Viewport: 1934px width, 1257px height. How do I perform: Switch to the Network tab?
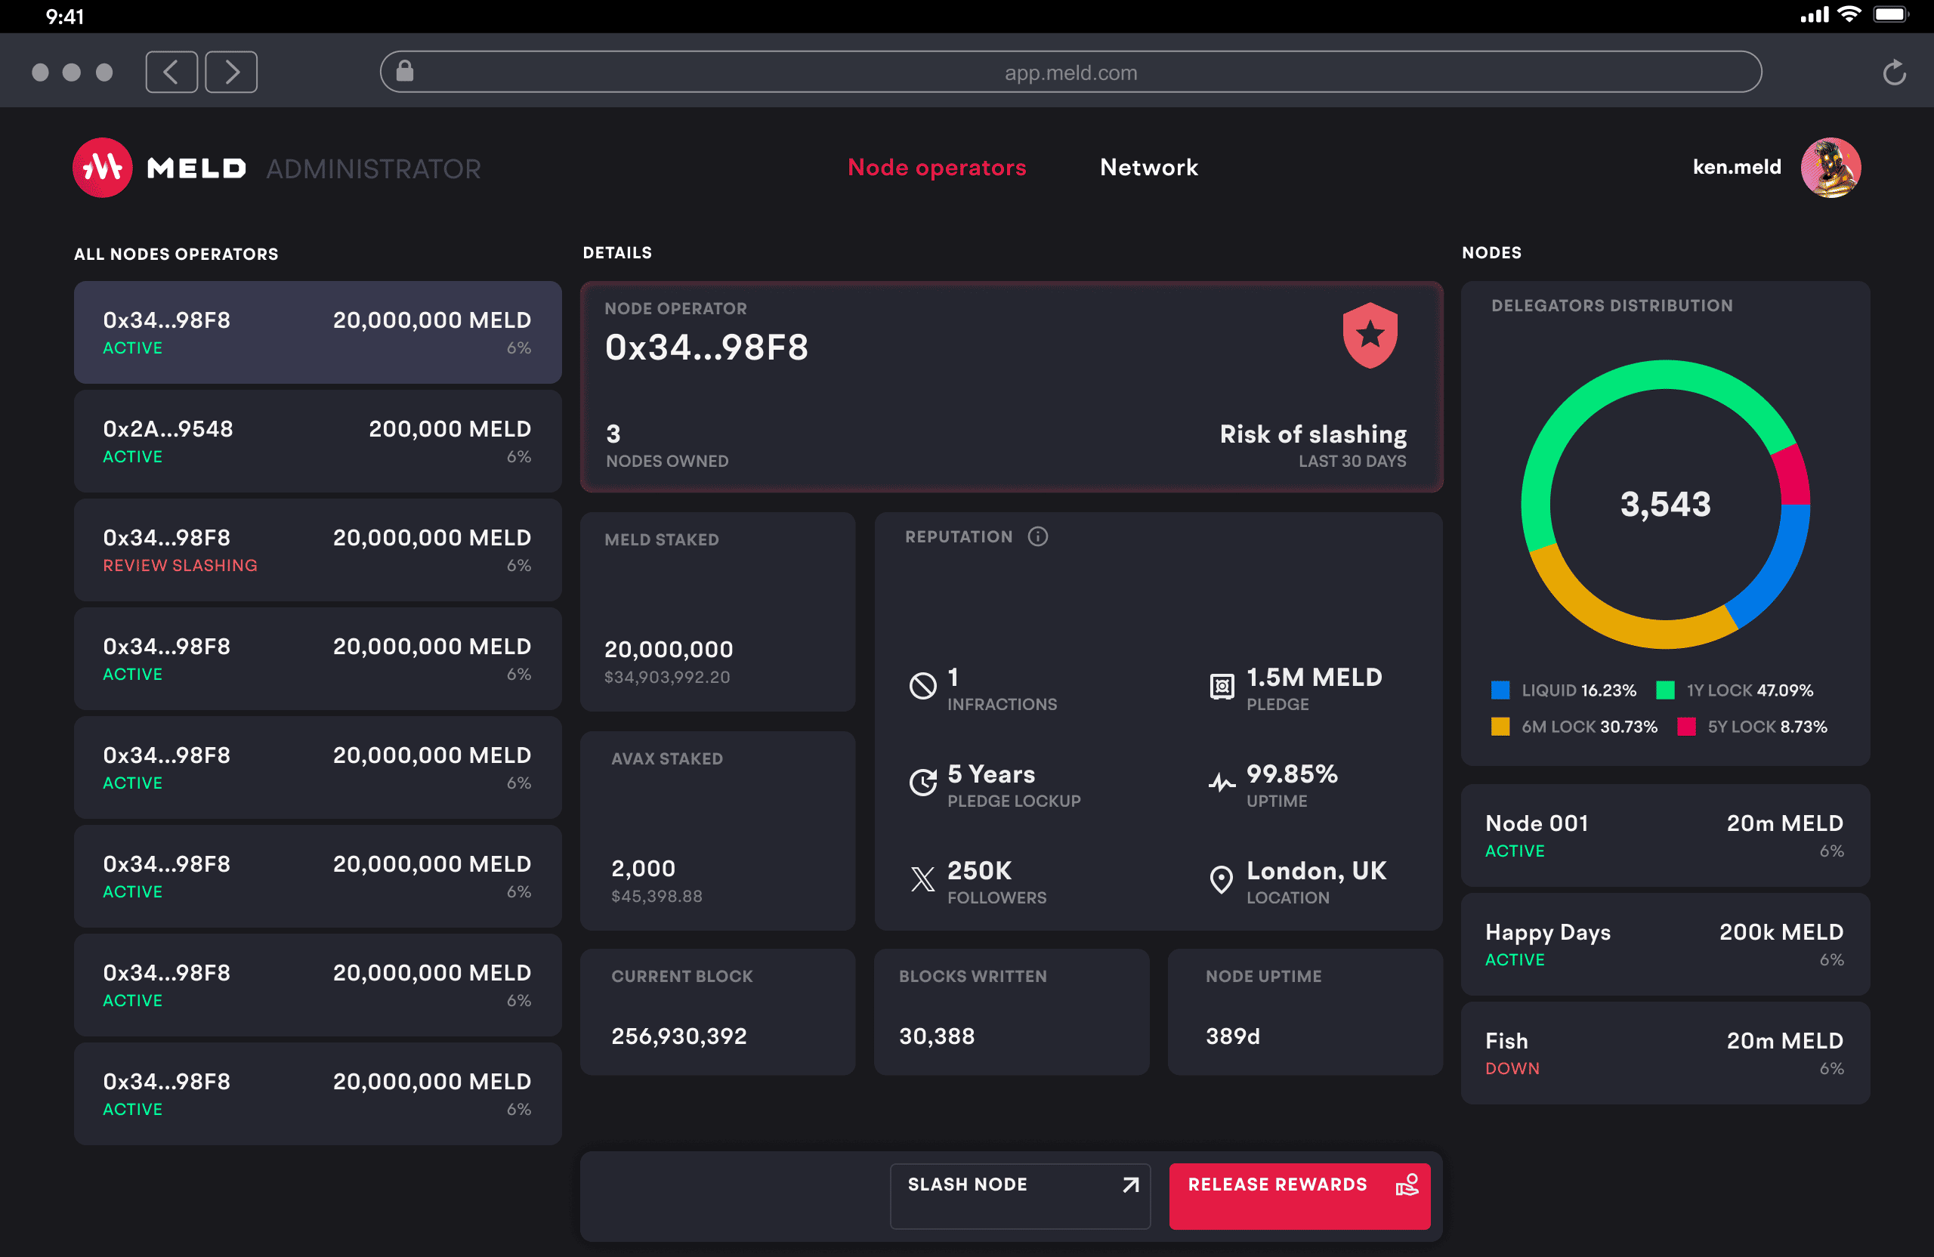pos(1148,168)
